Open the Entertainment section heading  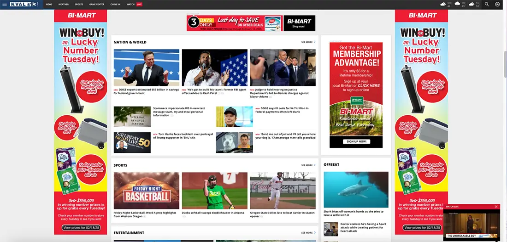[x=129, y=233]
